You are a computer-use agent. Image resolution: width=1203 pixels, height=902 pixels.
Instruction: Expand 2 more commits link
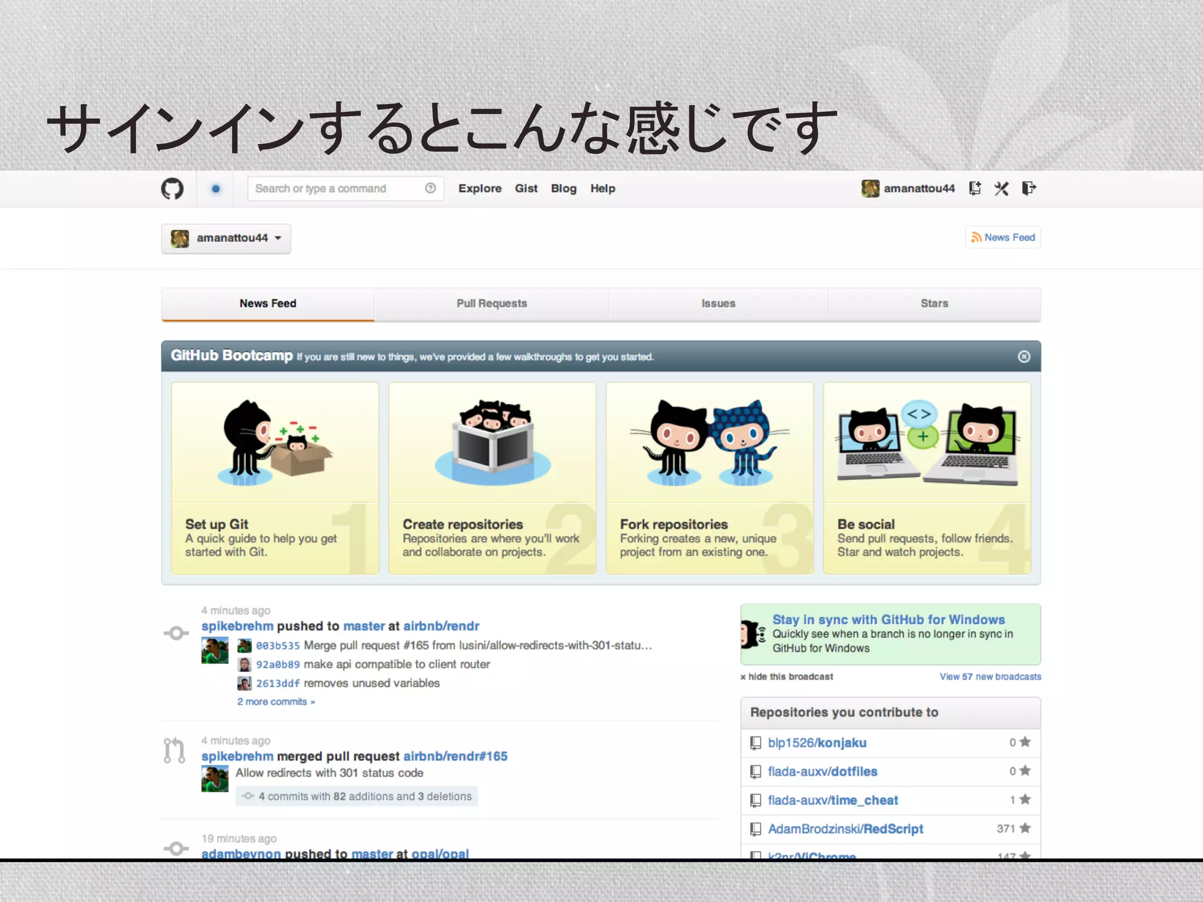[276, 702]
